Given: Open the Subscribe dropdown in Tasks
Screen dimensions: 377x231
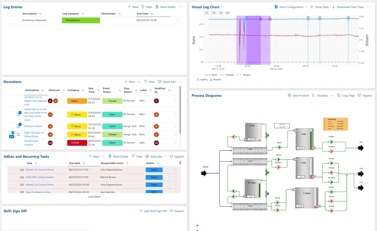Looking at the screenshot, I should 156,156.
